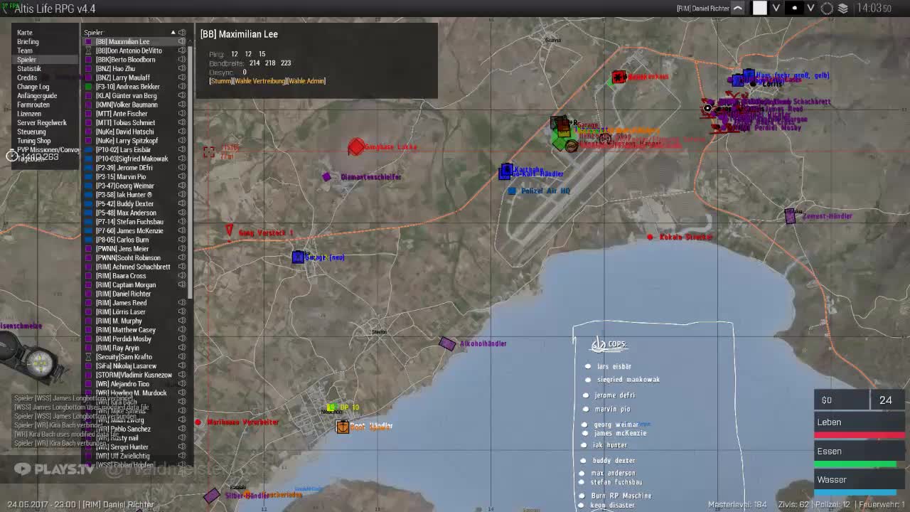910x512 pixels.
Task: Select player [BNZ] Larry Maulaff
Action: (x=123, y=78)
